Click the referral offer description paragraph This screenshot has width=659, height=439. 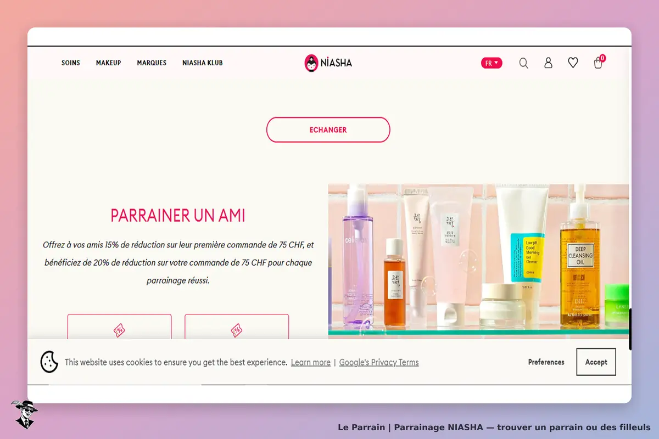point(178,262)
